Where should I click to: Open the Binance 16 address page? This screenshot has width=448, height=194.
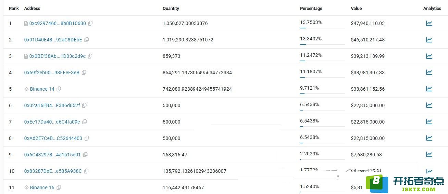(42, 187)
